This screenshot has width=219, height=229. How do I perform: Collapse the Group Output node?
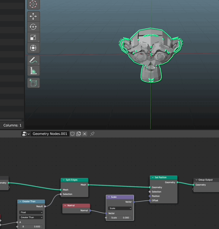196,180
